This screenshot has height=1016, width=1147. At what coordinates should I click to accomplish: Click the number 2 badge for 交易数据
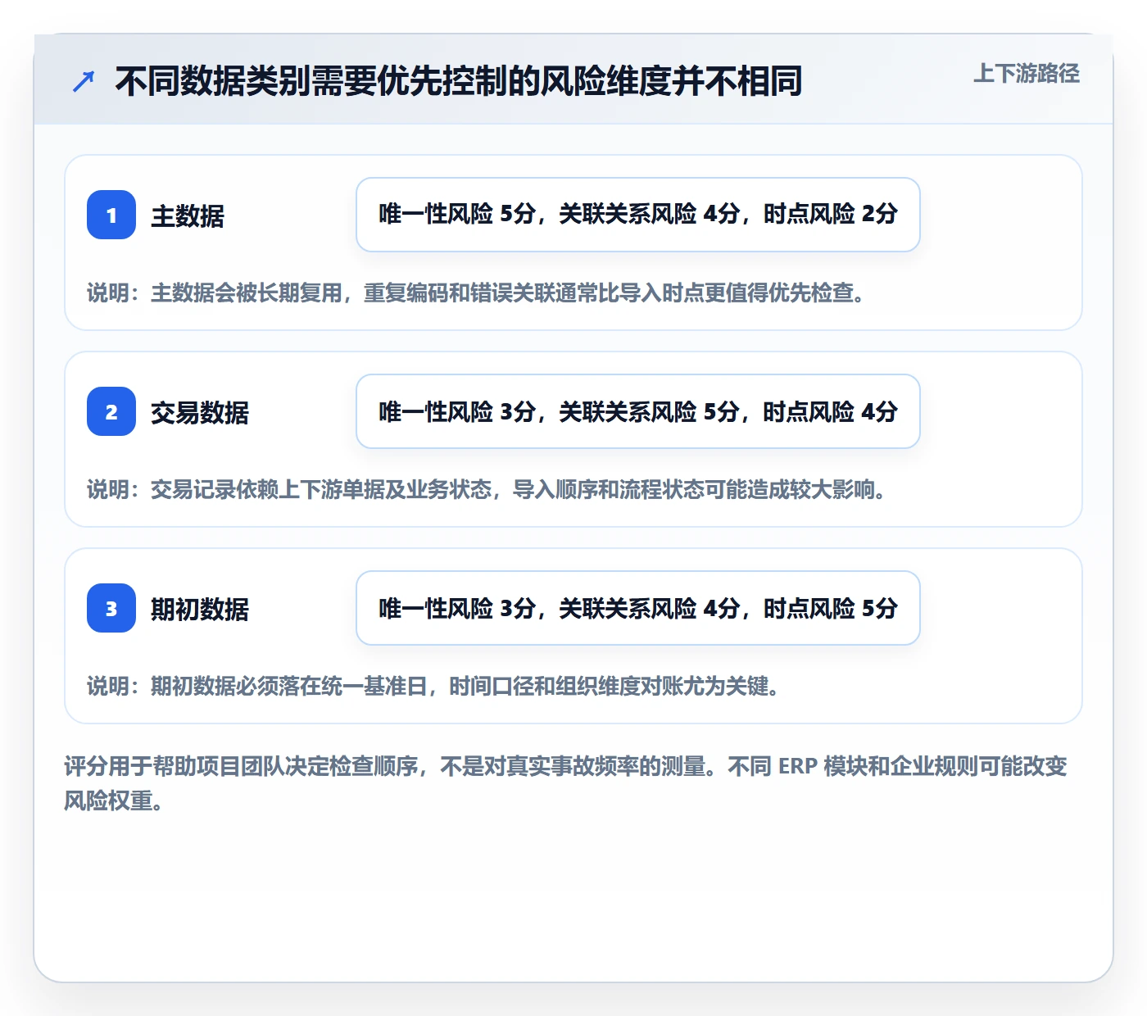pyautogui.click(x=111, y=411)
